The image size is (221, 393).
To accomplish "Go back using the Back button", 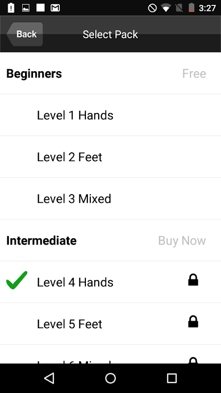I will click(25, 34).
